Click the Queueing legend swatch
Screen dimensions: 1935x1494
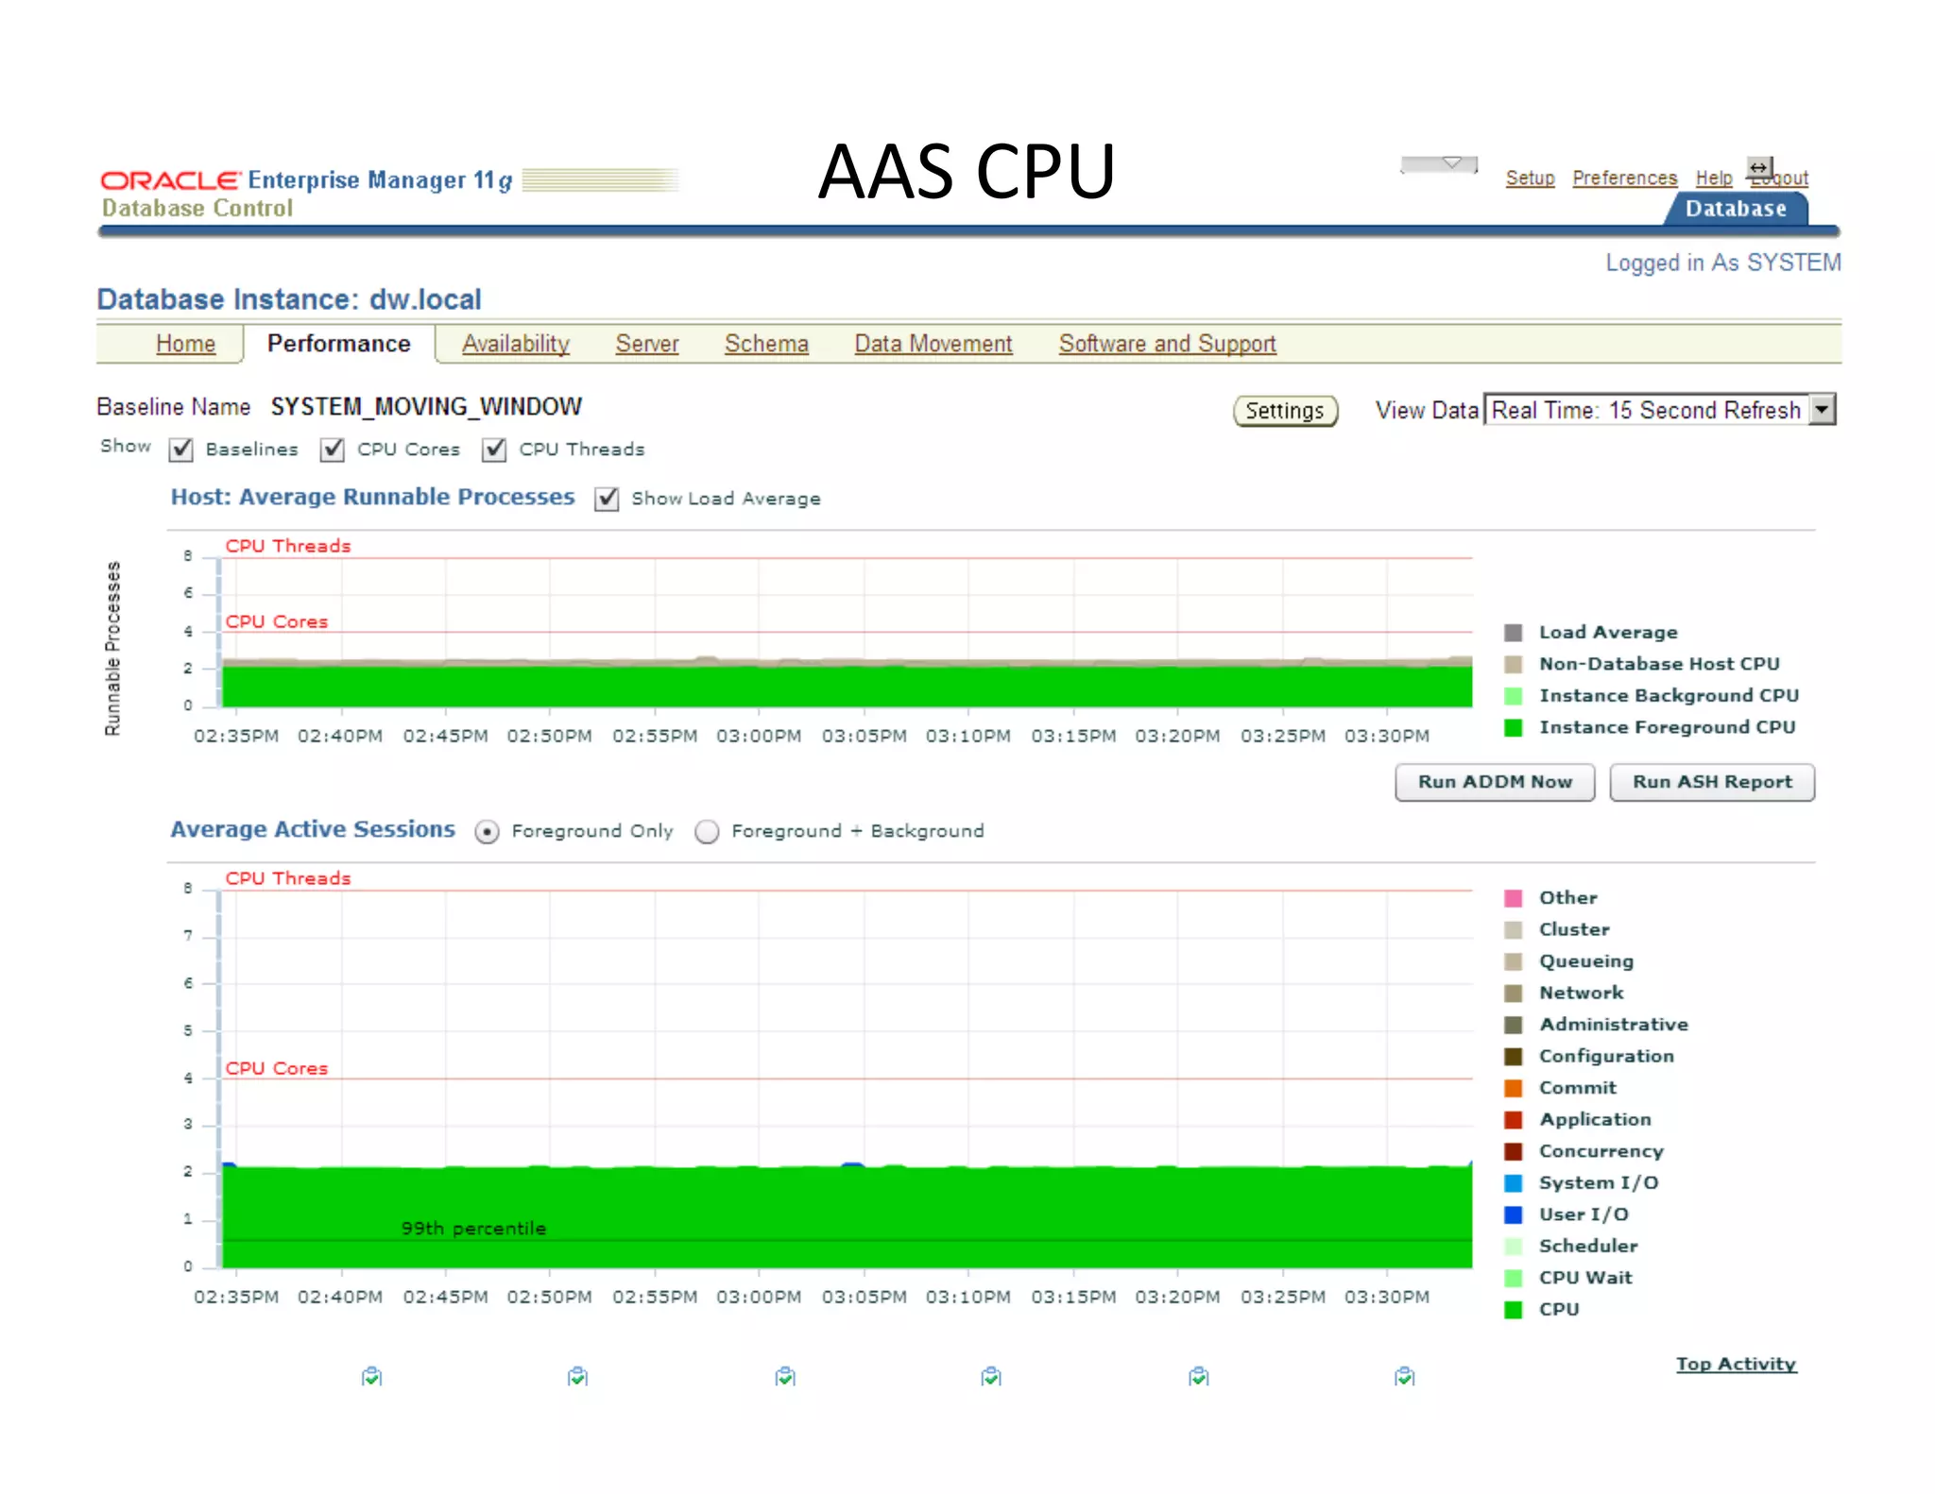tap(1514, 961)
